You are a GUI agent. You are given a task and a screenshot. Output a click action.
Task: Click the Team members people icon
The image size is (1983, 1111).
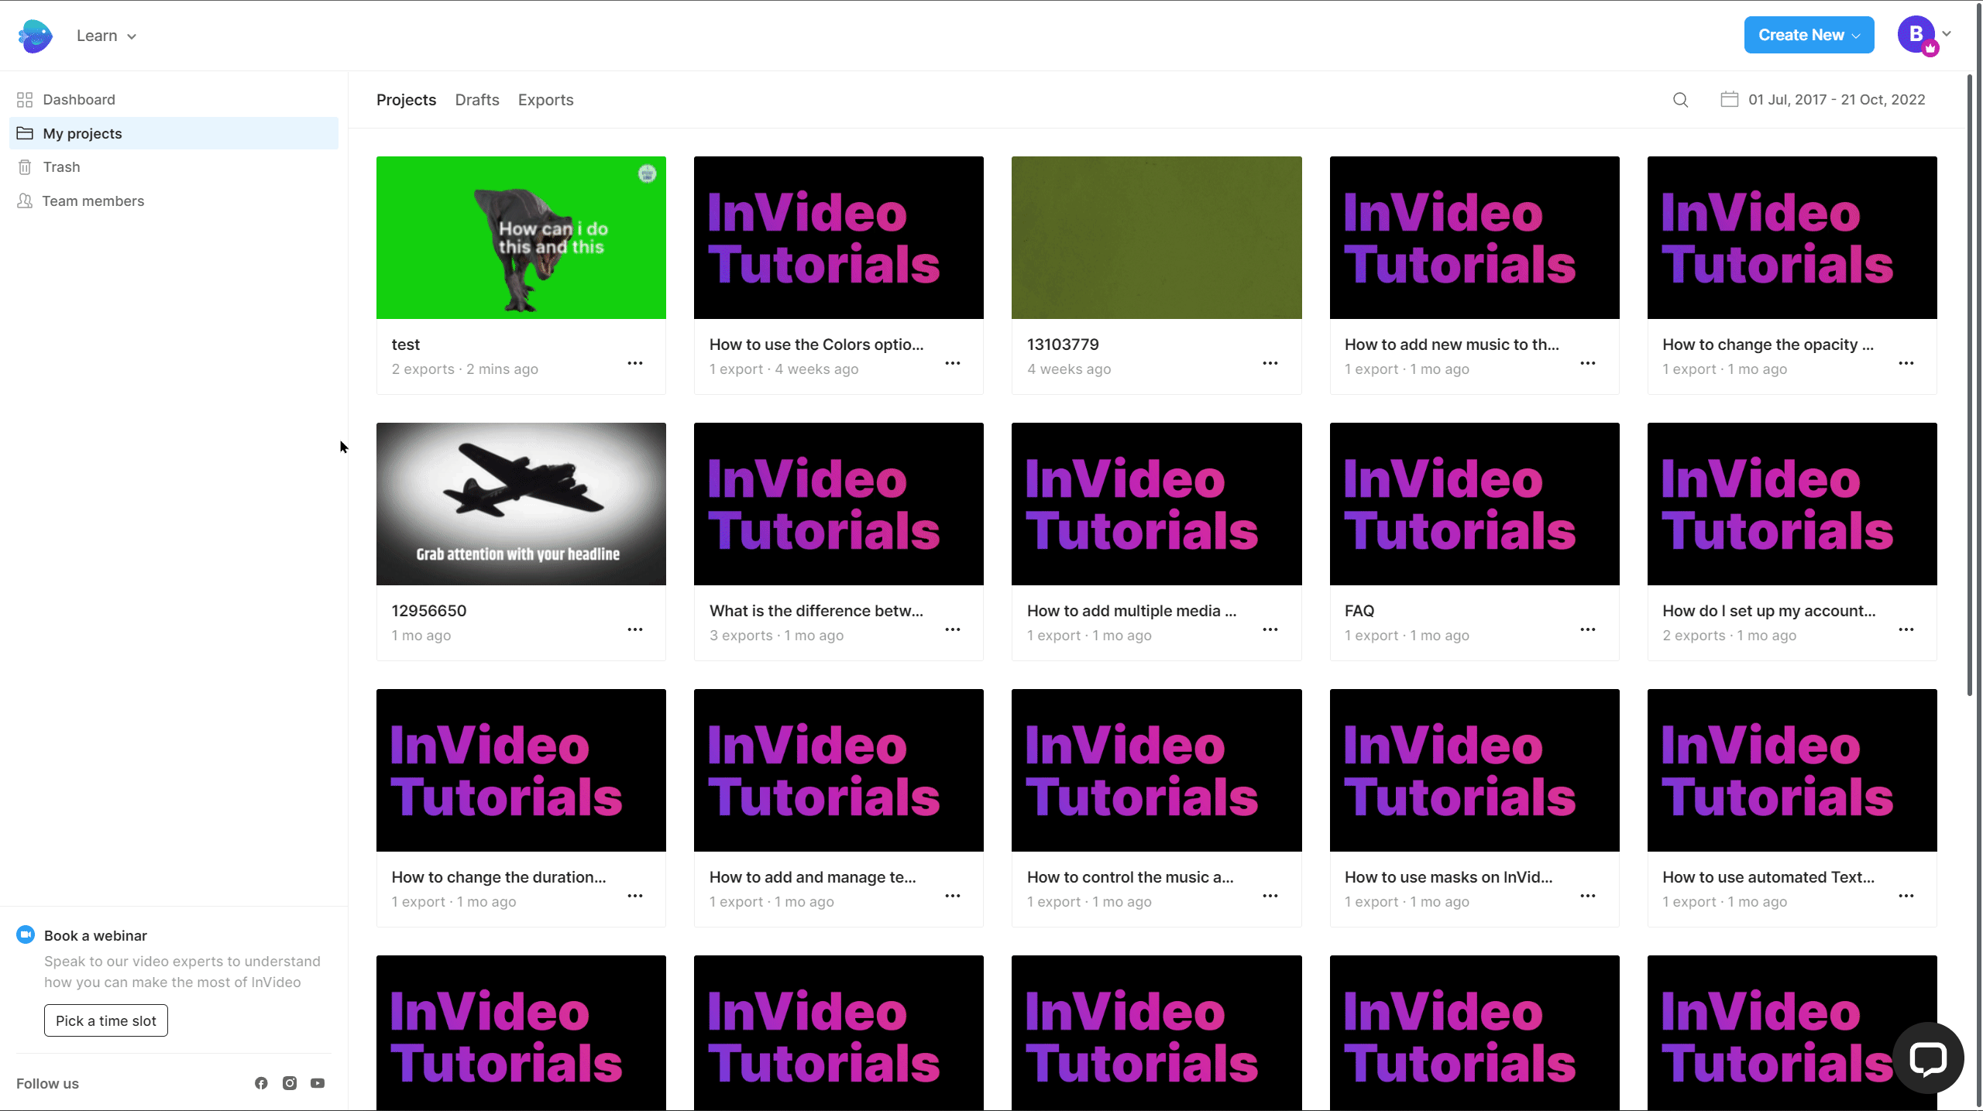[25, 201]
